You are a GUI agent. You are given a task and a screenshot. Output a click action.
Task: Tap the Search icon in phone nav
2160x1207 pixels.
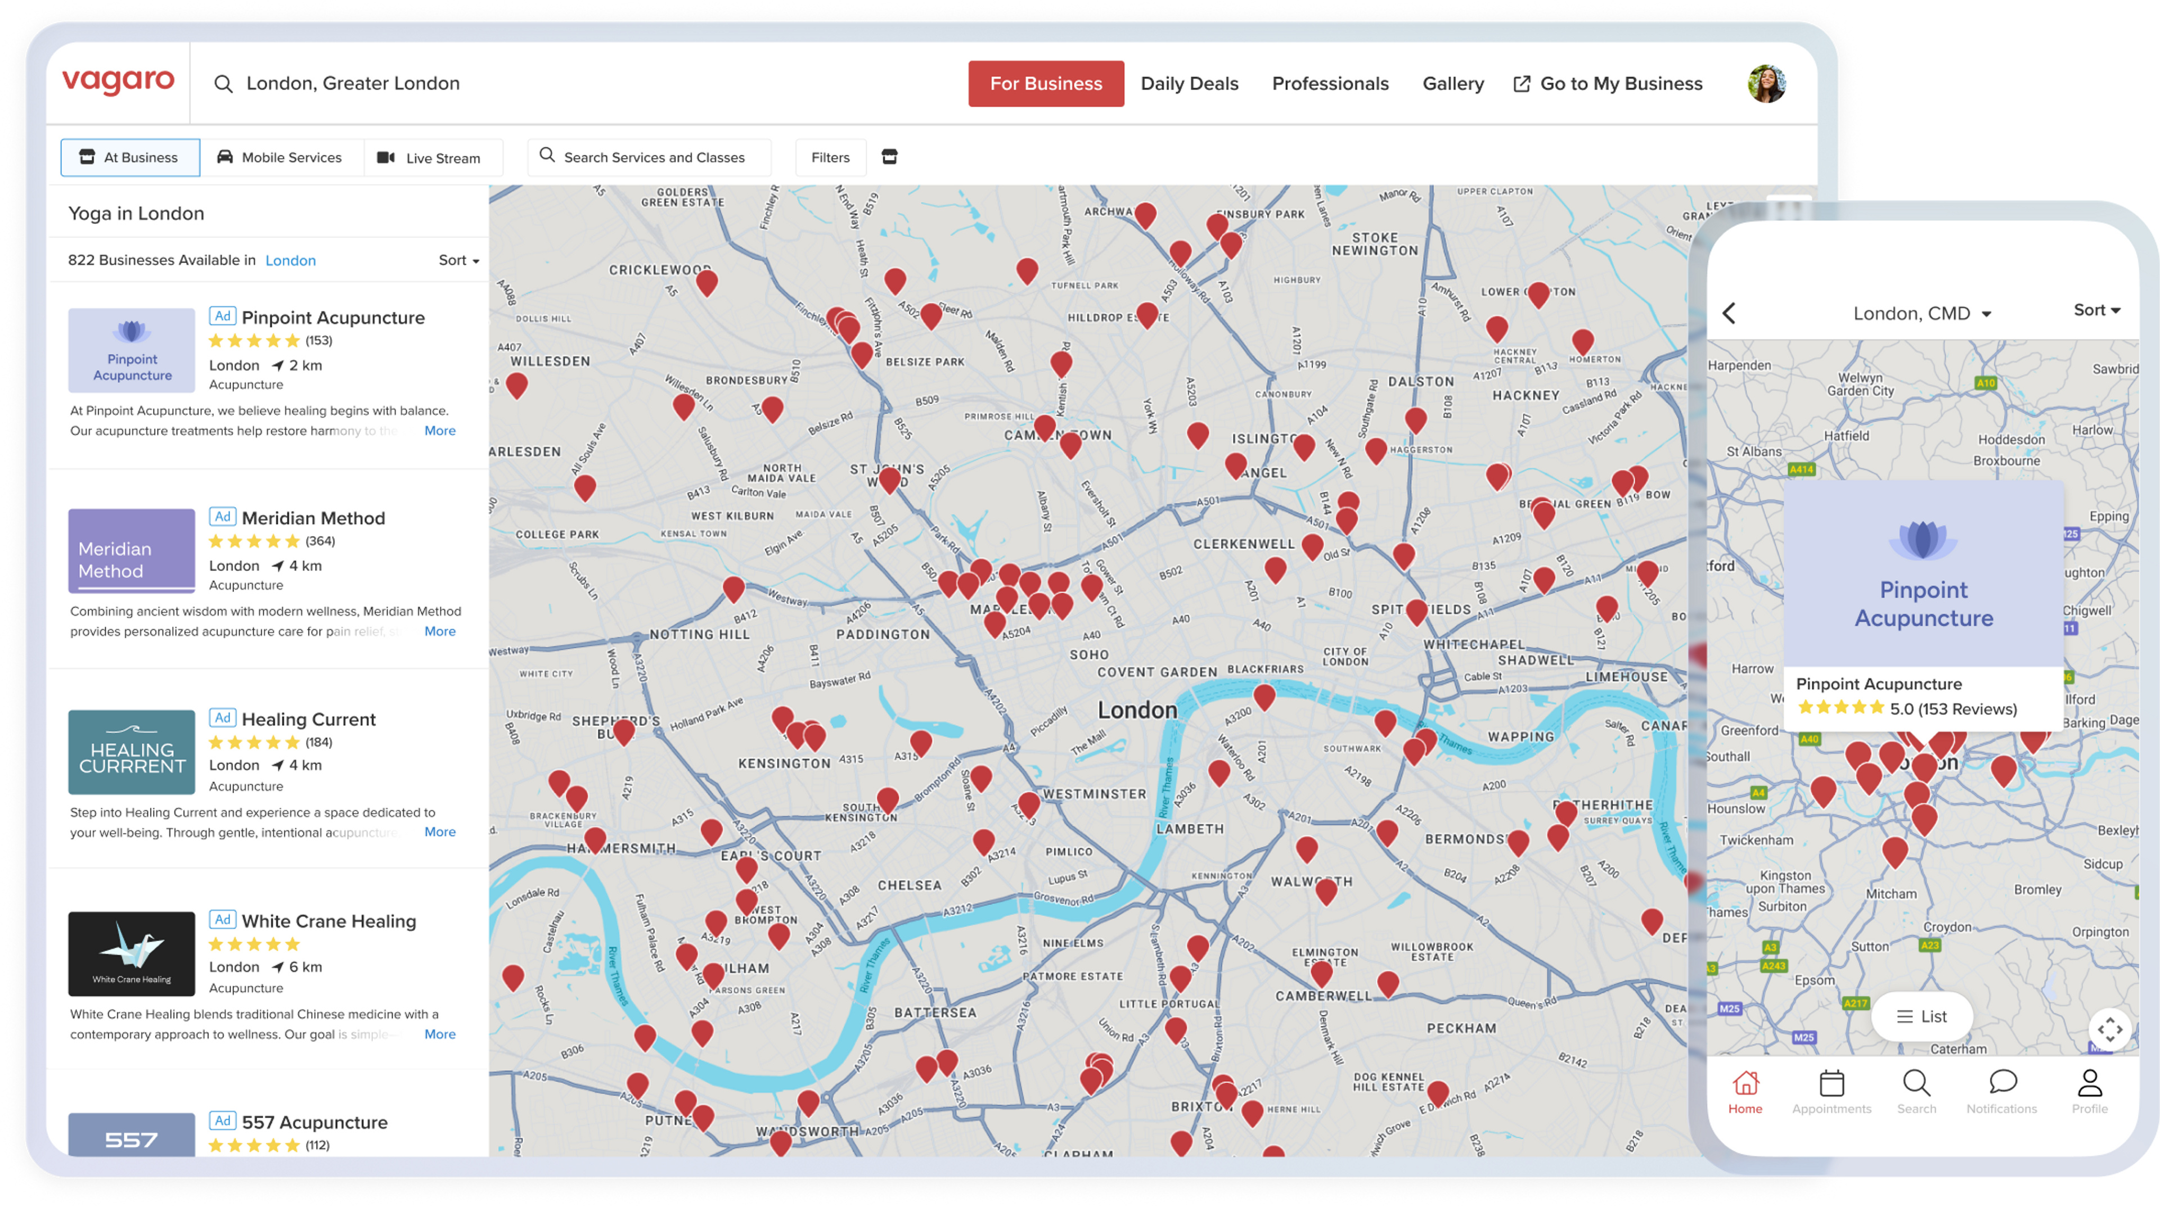point(1916,1082)
